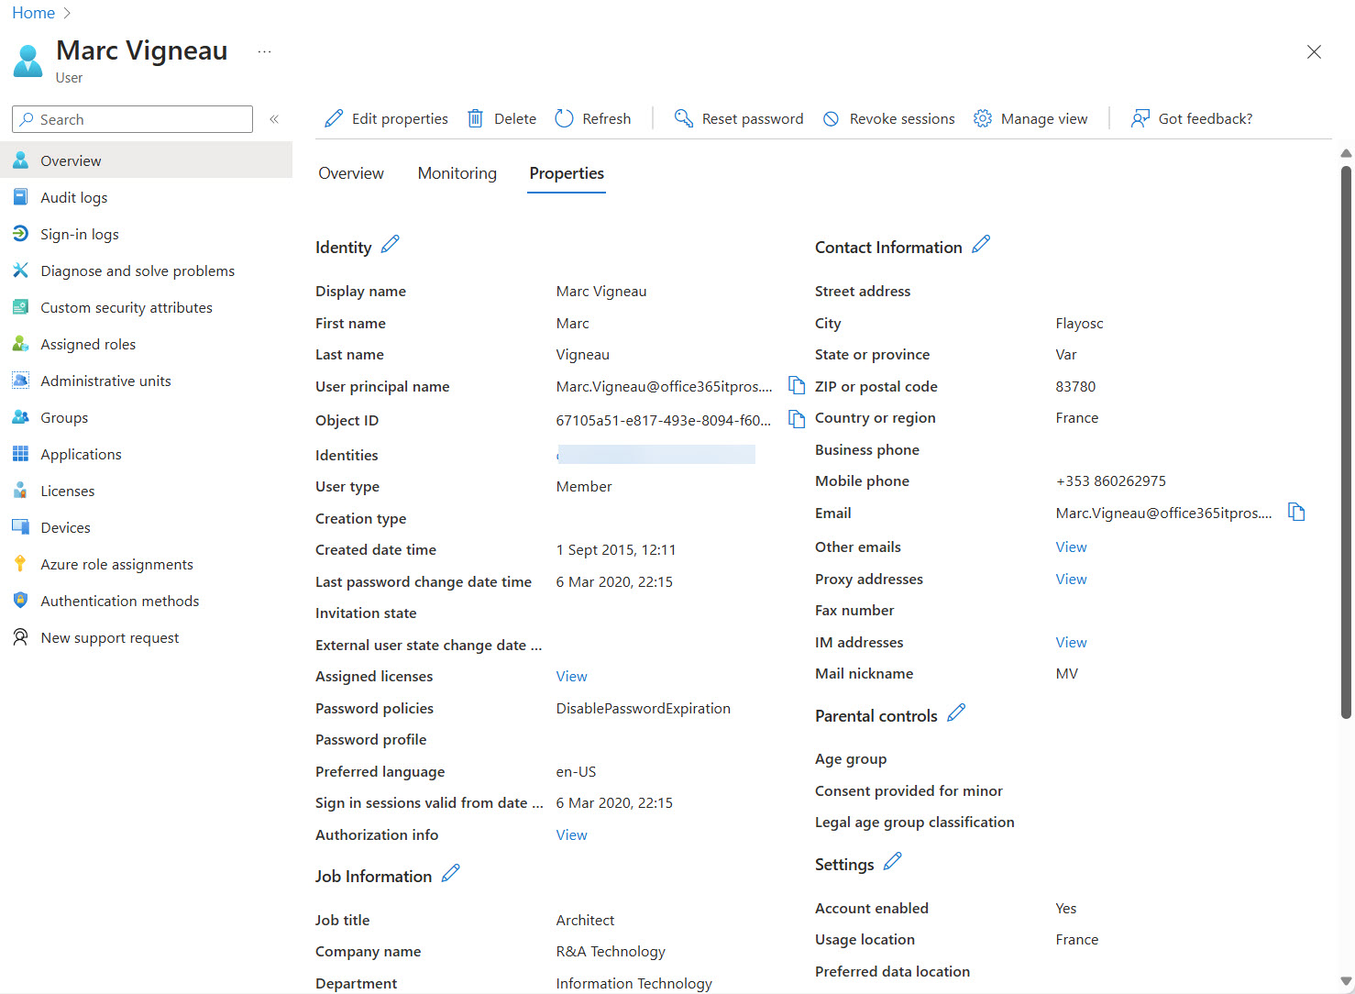Copy the User principal name value

[x=796, y=385]
